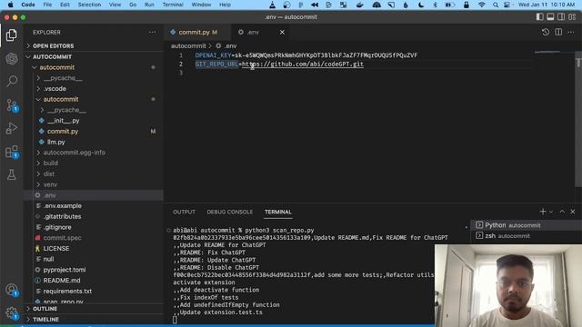Select the Python autocommit terminal
Screen dimensions: 582x327
click(x=526, y=225)
